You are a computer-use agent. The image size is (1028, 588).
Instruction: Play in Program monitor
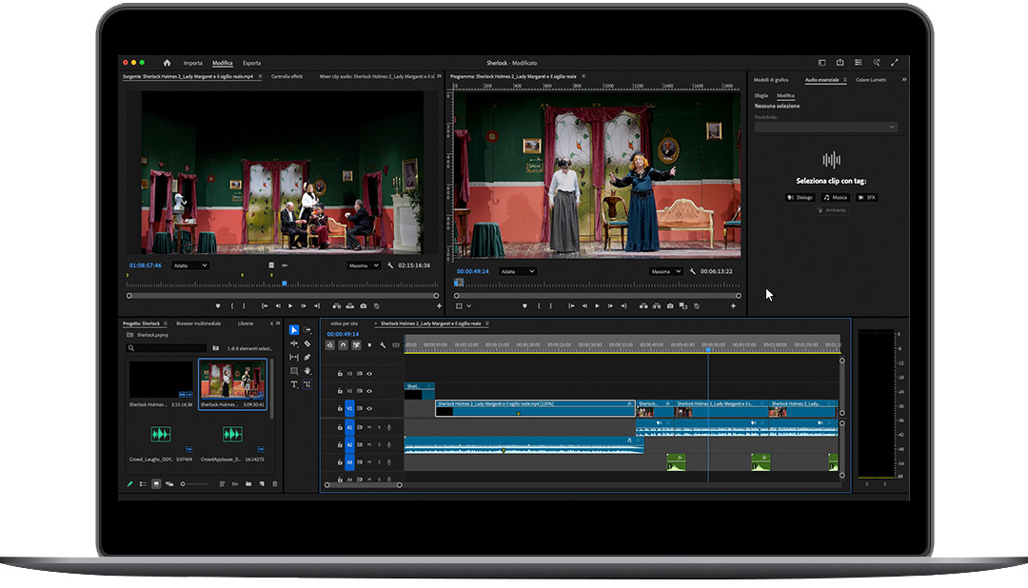pos(597,306)
